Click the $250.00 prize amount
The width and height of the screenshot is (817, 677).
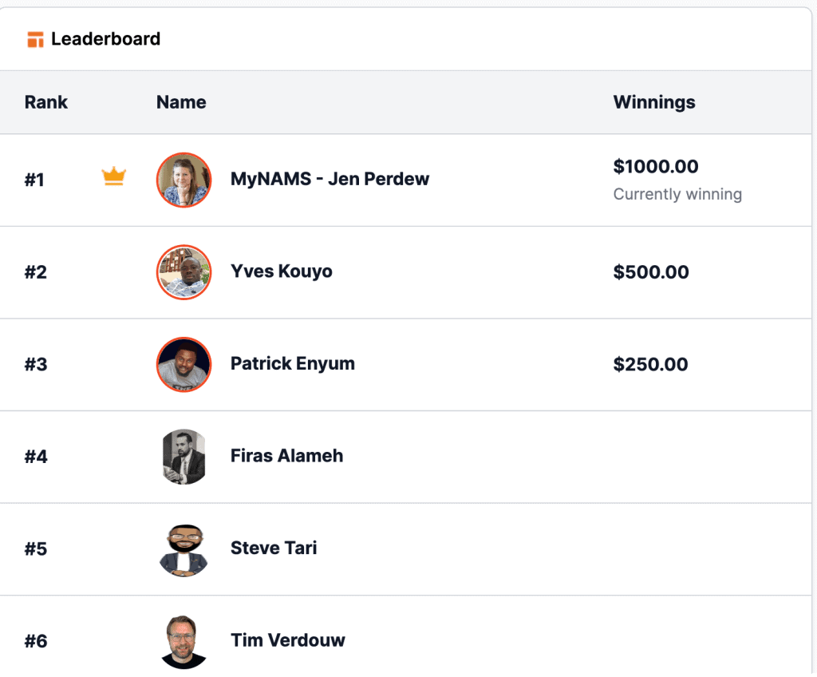[x=651, y=364]
